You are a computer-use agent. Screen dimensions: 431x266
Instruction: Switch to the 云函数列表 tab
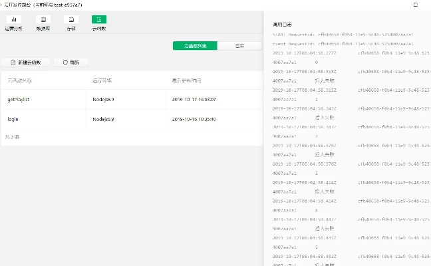pyautogui.click(x=195, y=46)
